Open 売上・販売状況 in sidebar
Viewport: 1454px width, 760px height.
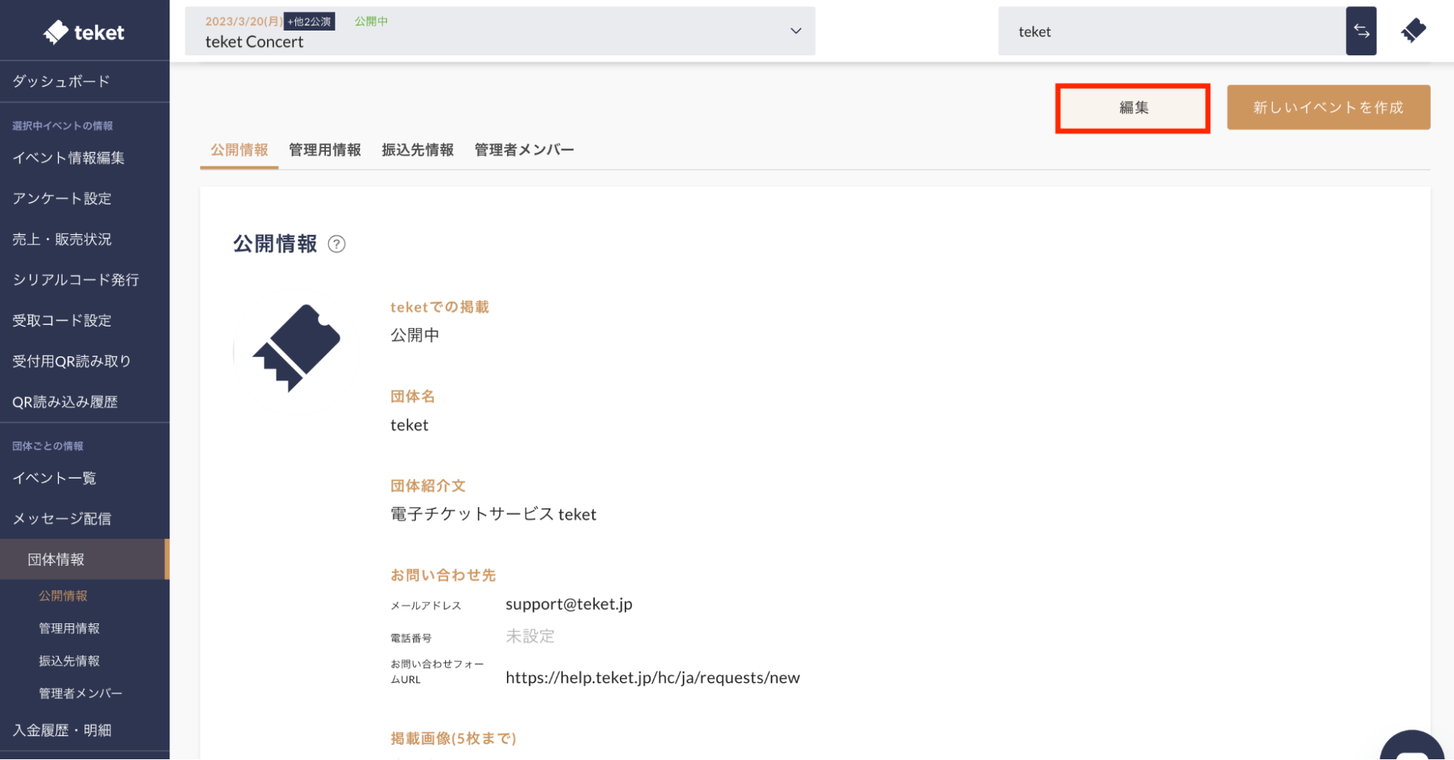[62, 239]
